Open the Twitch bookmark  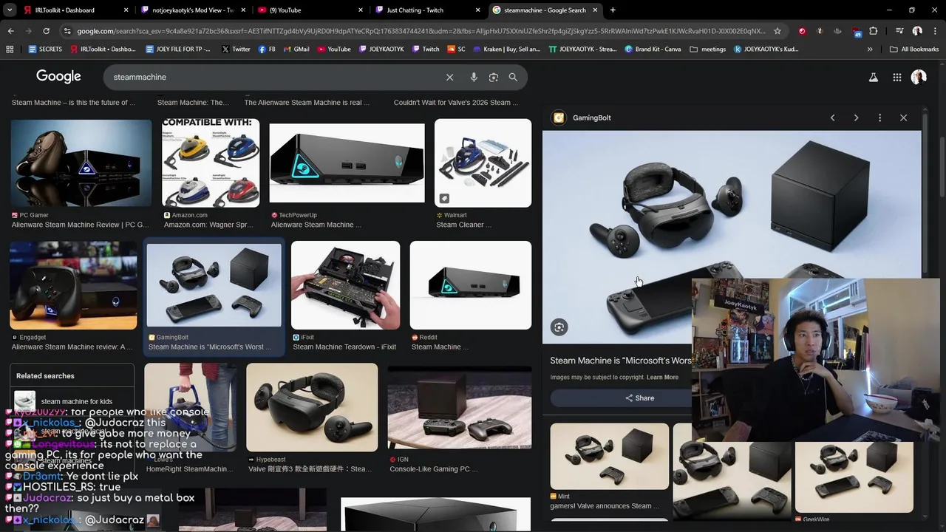pyautogui.click(x=424, y=49)
